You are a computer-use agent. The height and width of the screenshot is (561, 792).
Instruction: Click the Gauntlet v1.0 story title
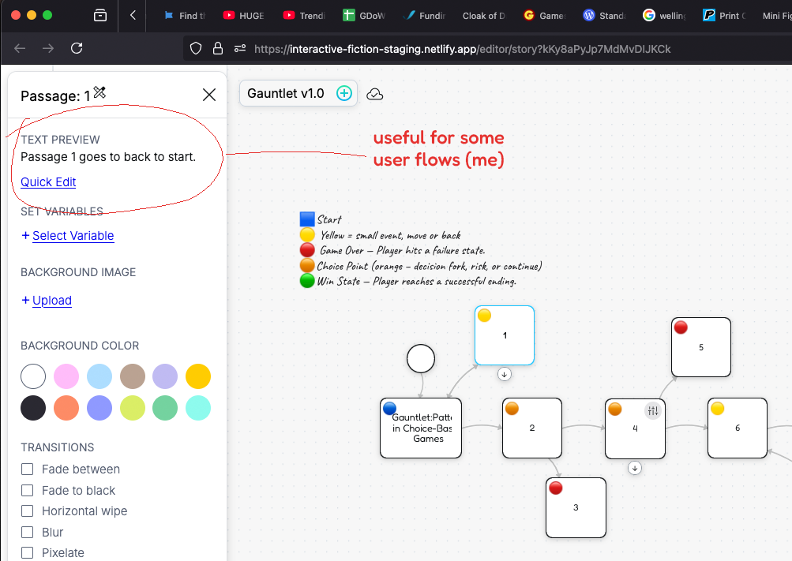coord(285,93)
